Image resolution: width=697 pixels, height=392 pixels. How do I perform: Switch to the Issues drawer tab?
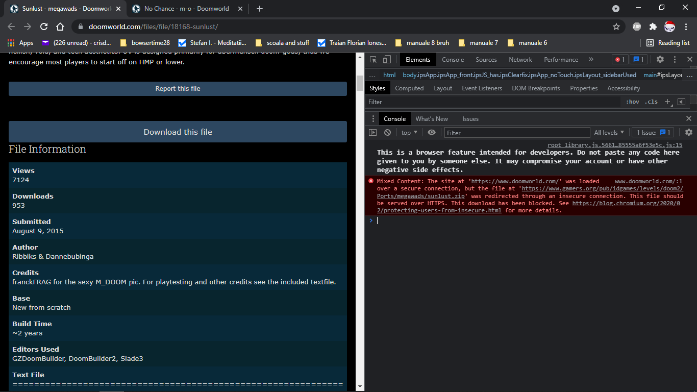point(470,118)
